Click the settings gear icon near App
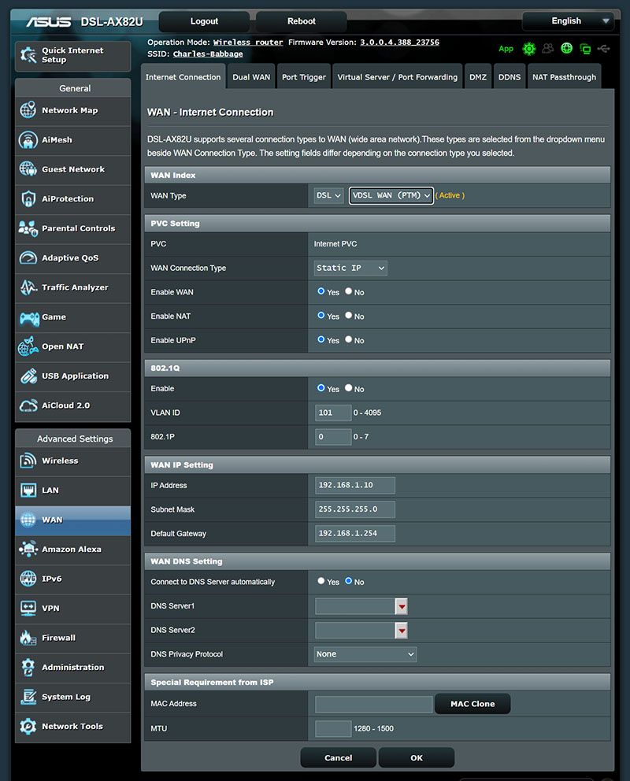This screenshot has width=630, height=781. coord(529,49)
